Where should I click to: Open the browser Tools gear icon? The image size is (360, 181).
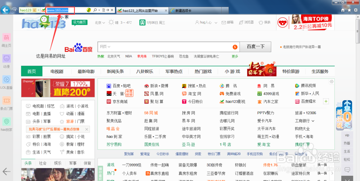tap(356, 10)
